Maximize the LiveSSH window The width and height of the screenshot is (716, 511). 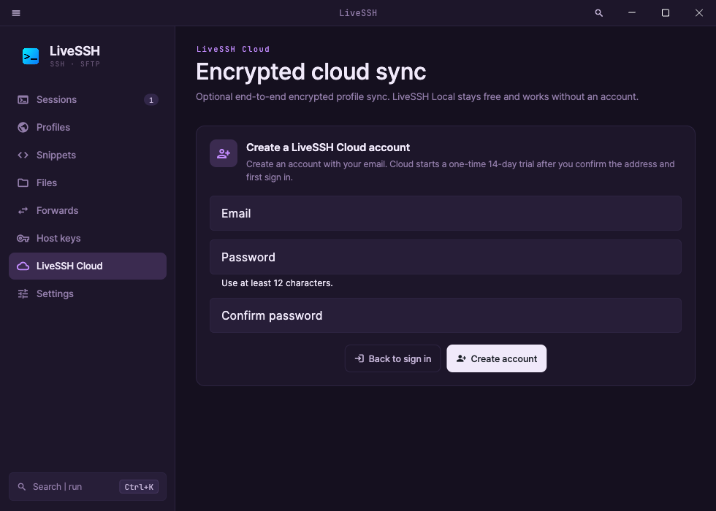tap(666, 13)
